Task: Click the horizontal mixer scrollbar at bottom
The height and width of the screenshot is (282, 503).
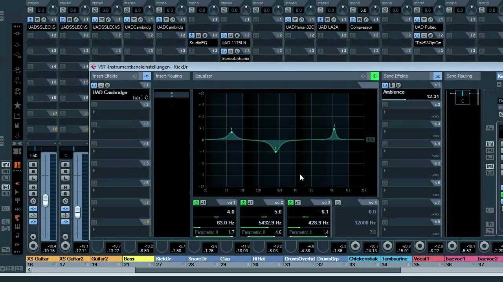Action: 268,269
